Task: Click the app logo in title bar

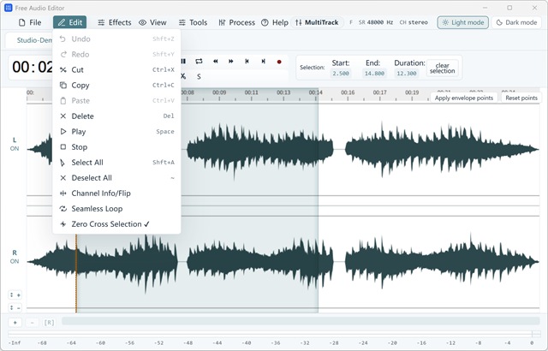Action: pos(8,8)
